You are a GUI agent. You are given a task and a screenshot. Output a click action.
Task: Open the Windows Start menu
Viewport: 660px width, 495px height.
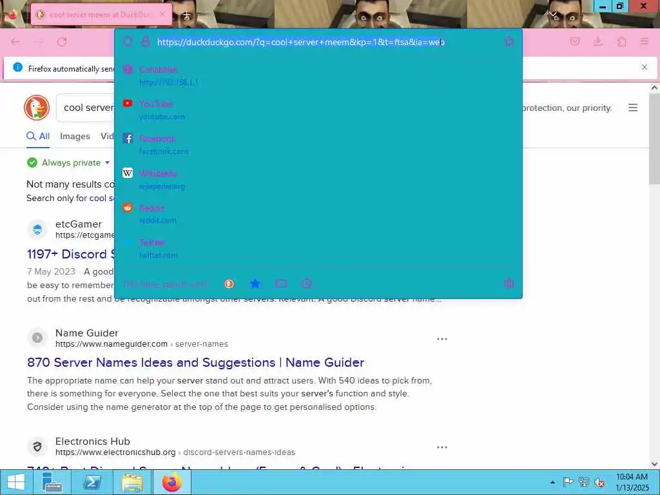pyautogui.click(x=16, y=482)
